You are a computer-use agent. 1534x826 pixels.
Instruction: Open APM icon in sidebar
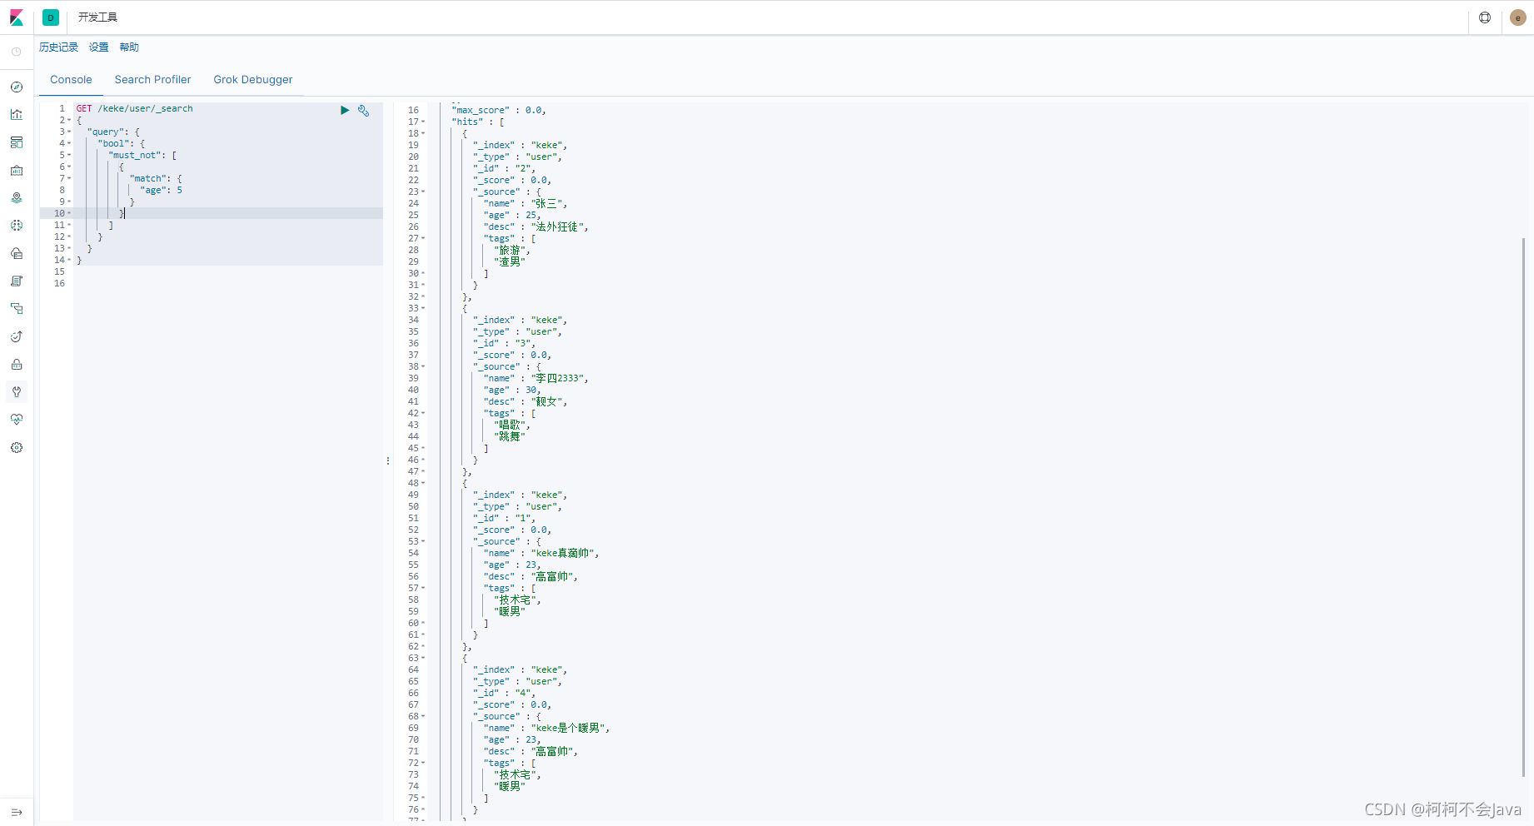(17, 309)
